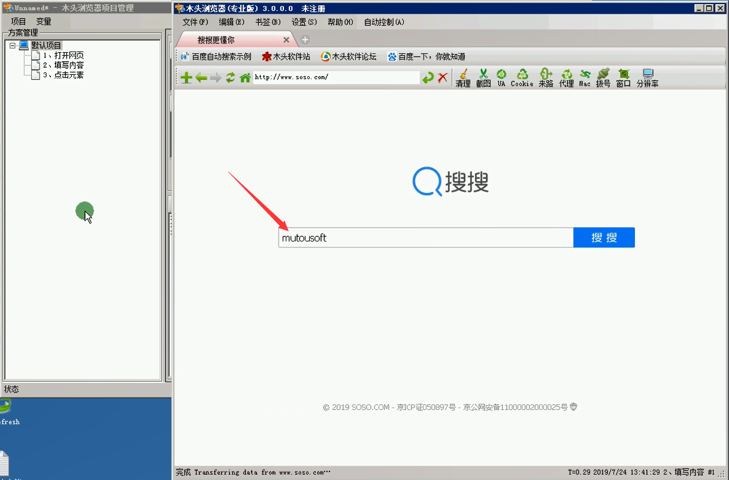Open the 书签(B) menu

click(x=268, y=22)
